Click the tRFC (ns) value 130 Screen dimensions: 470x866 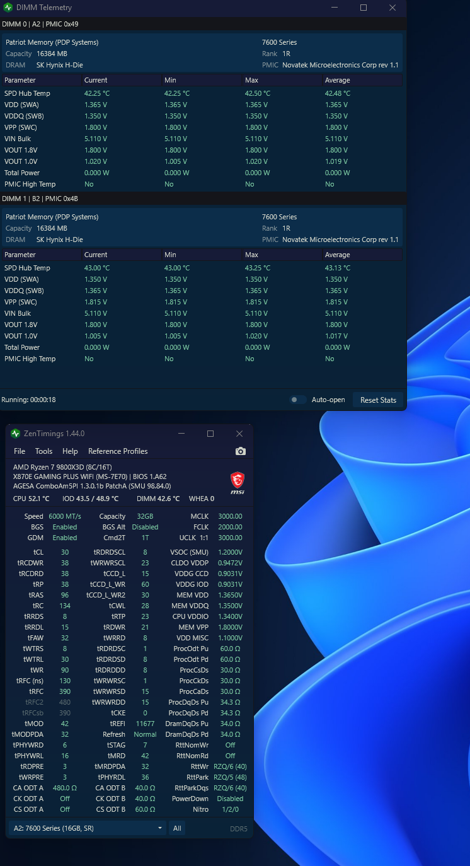point(65,681)
